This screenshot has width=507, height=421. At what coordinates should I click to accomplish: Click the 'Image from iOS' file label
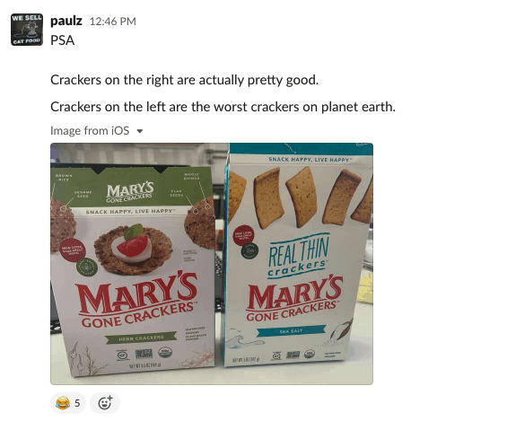point(90,131)
